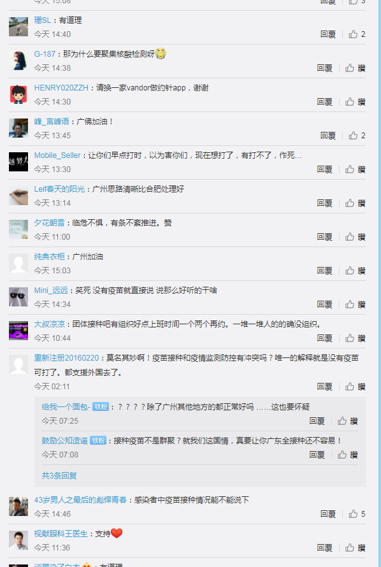This screenshot has width=381, height=567.
Task: Open 纯典衣柜's username link
Action: coord(50,256)
